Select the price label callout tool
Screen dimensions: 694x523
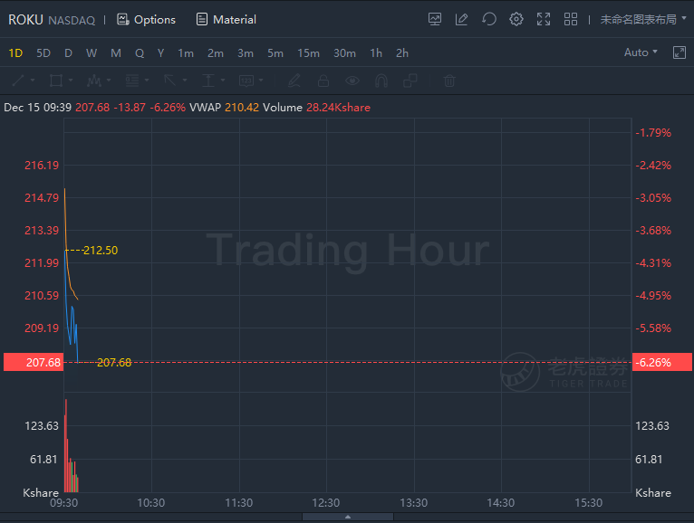pos(246,81)
